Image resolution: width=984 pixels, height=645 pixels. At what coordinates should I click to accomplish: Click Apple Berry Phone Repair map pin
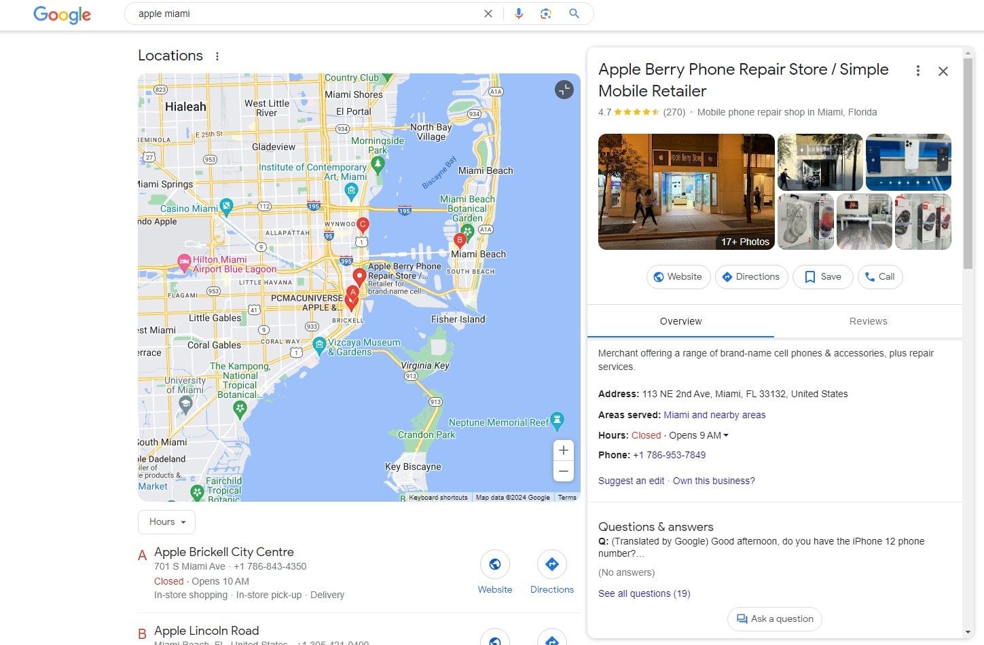[x=359, y=277]
